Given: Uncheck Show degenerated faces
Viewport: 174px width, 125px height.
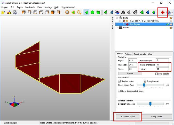Looking at the screenshot, I should [119, 91].
